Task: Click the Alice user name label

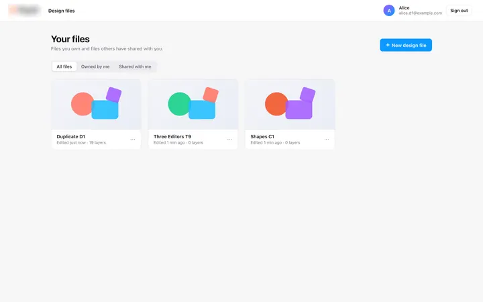Action: [x=404, y=7]
